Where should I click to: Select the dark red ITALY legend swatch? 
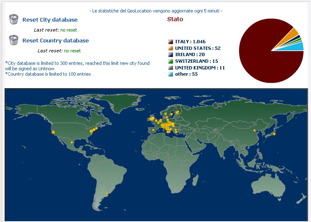170,42
